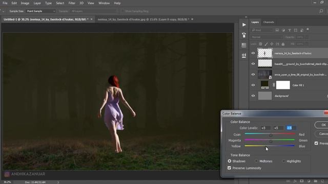Click the second Color Levels input field
Screen dimensions: 328x184
coord(278,128)
